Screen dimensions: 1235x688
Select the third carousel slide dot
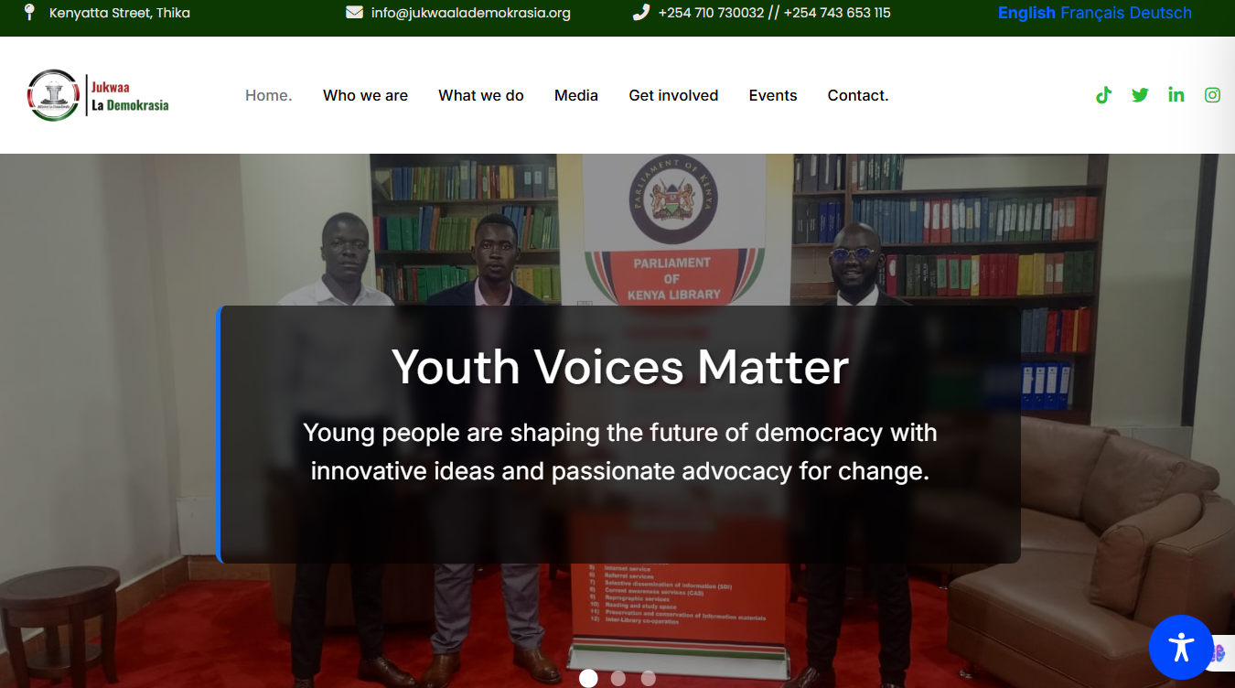point(649,678)
